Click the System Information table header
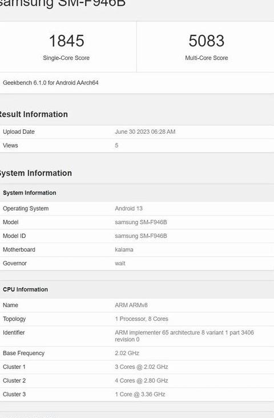274x418 pixels. coord(30,193)
